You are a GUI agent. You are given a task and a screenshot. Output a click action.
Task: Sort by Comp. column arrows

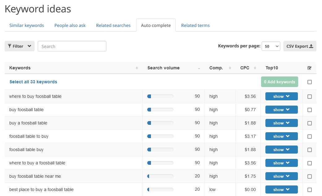230,68
